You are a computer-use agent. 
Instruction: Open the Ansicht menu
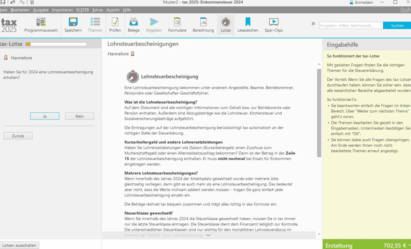tap(113, 10)
